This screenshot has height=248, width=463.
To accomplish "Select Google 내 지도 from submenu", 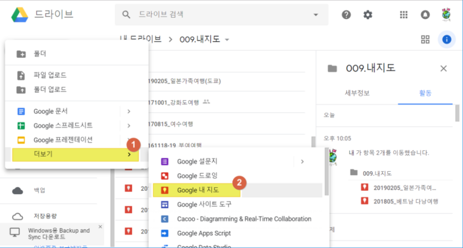I will point(198,190).
